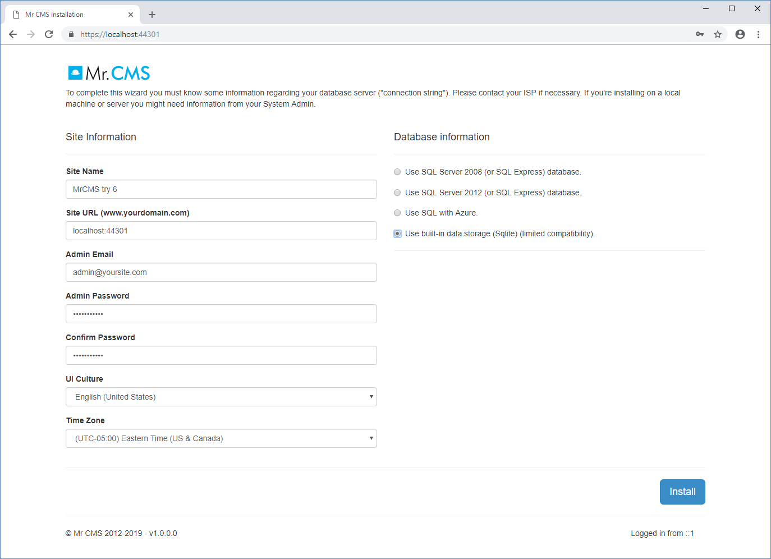
Task: Open the UI Culture dropdown
Action: 221,397
